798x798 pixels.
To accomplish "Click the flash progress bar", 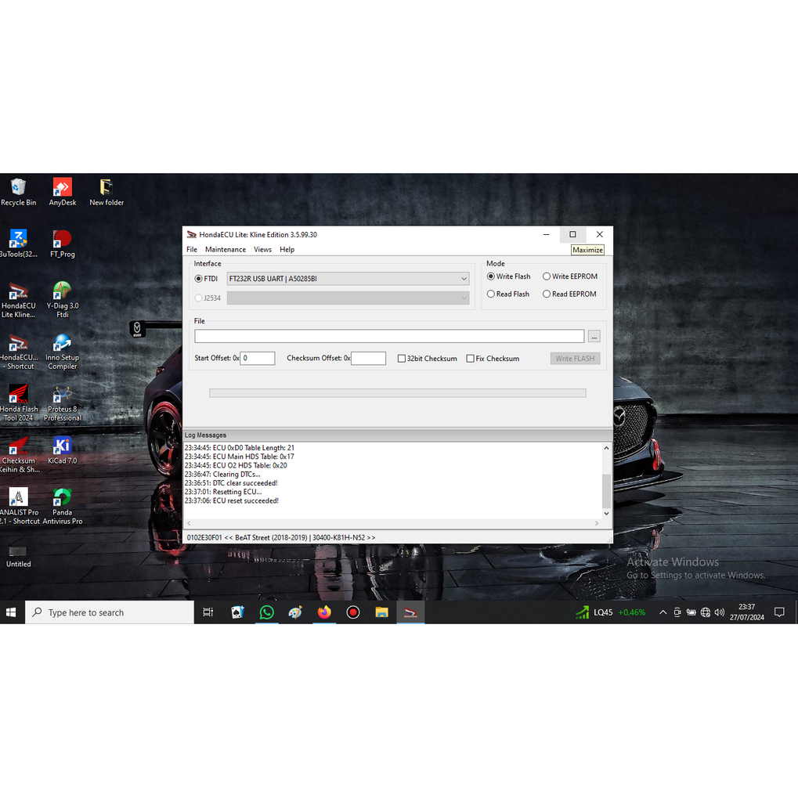I will (x=398, y=393).
